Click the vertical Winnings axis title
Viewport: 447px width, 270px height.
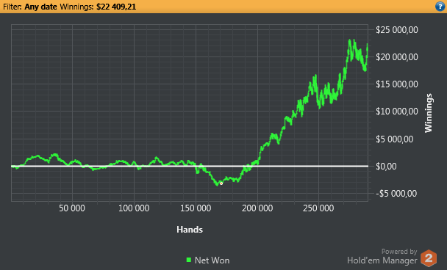pyautogui.click(x=429, y=113)
